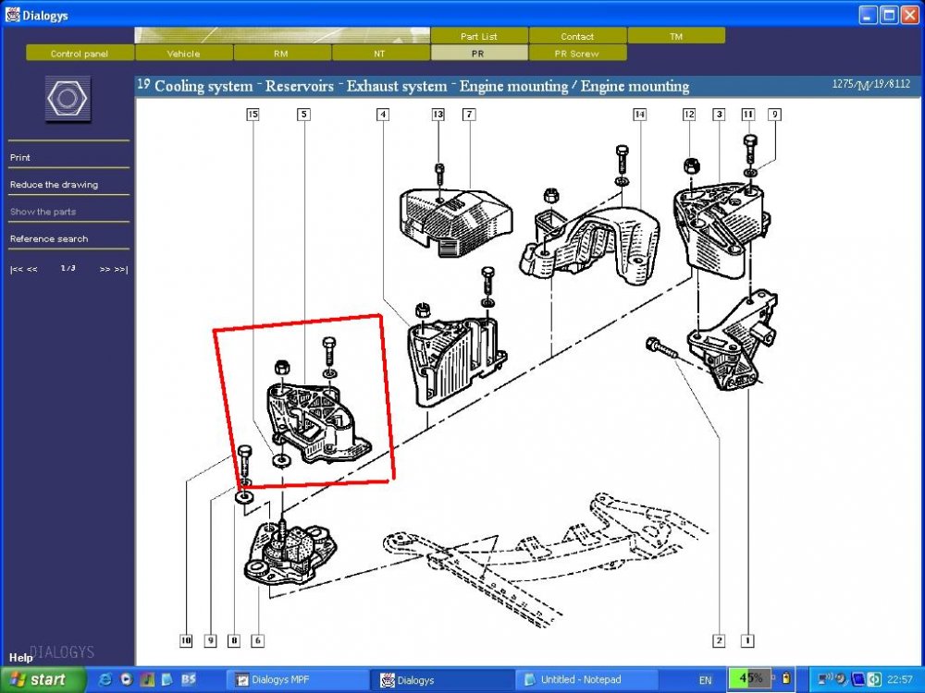
Task: Go to the next drawing page (>>)
Action: click(105, 269)
